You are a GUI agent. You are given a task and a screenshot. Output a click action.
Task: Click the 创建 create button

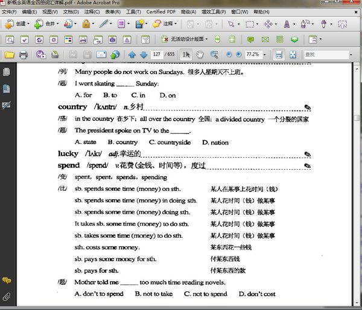pyautogui.click(x=17, y=23)
